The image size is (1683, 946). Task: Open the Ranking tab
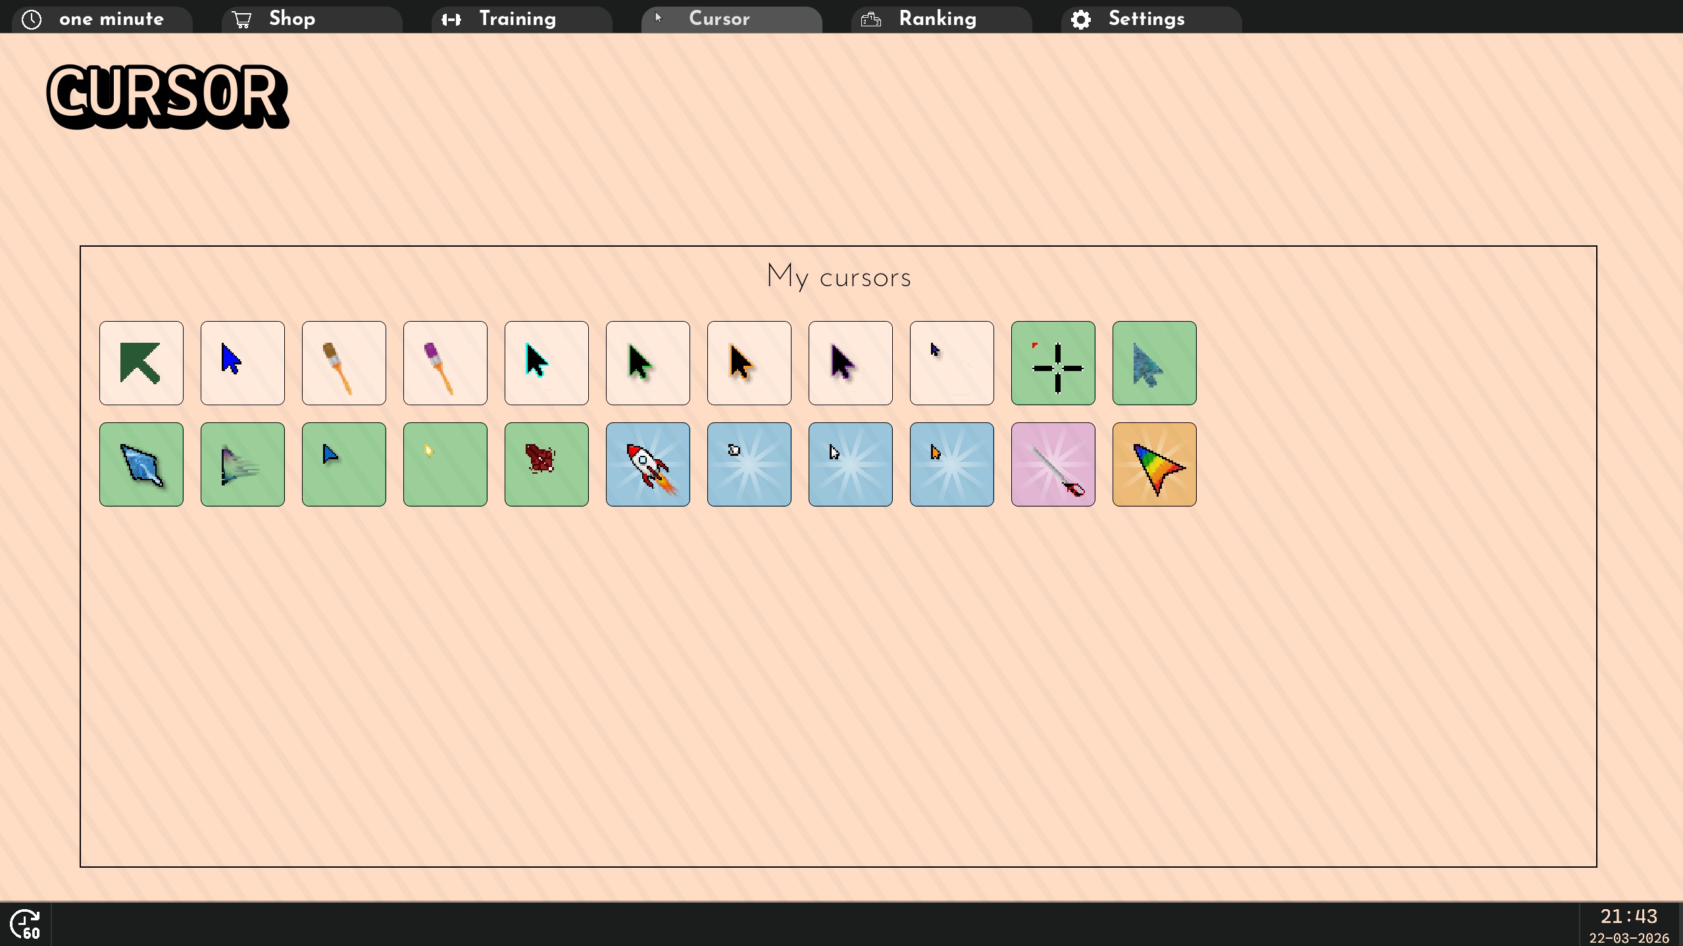[941, 19]
